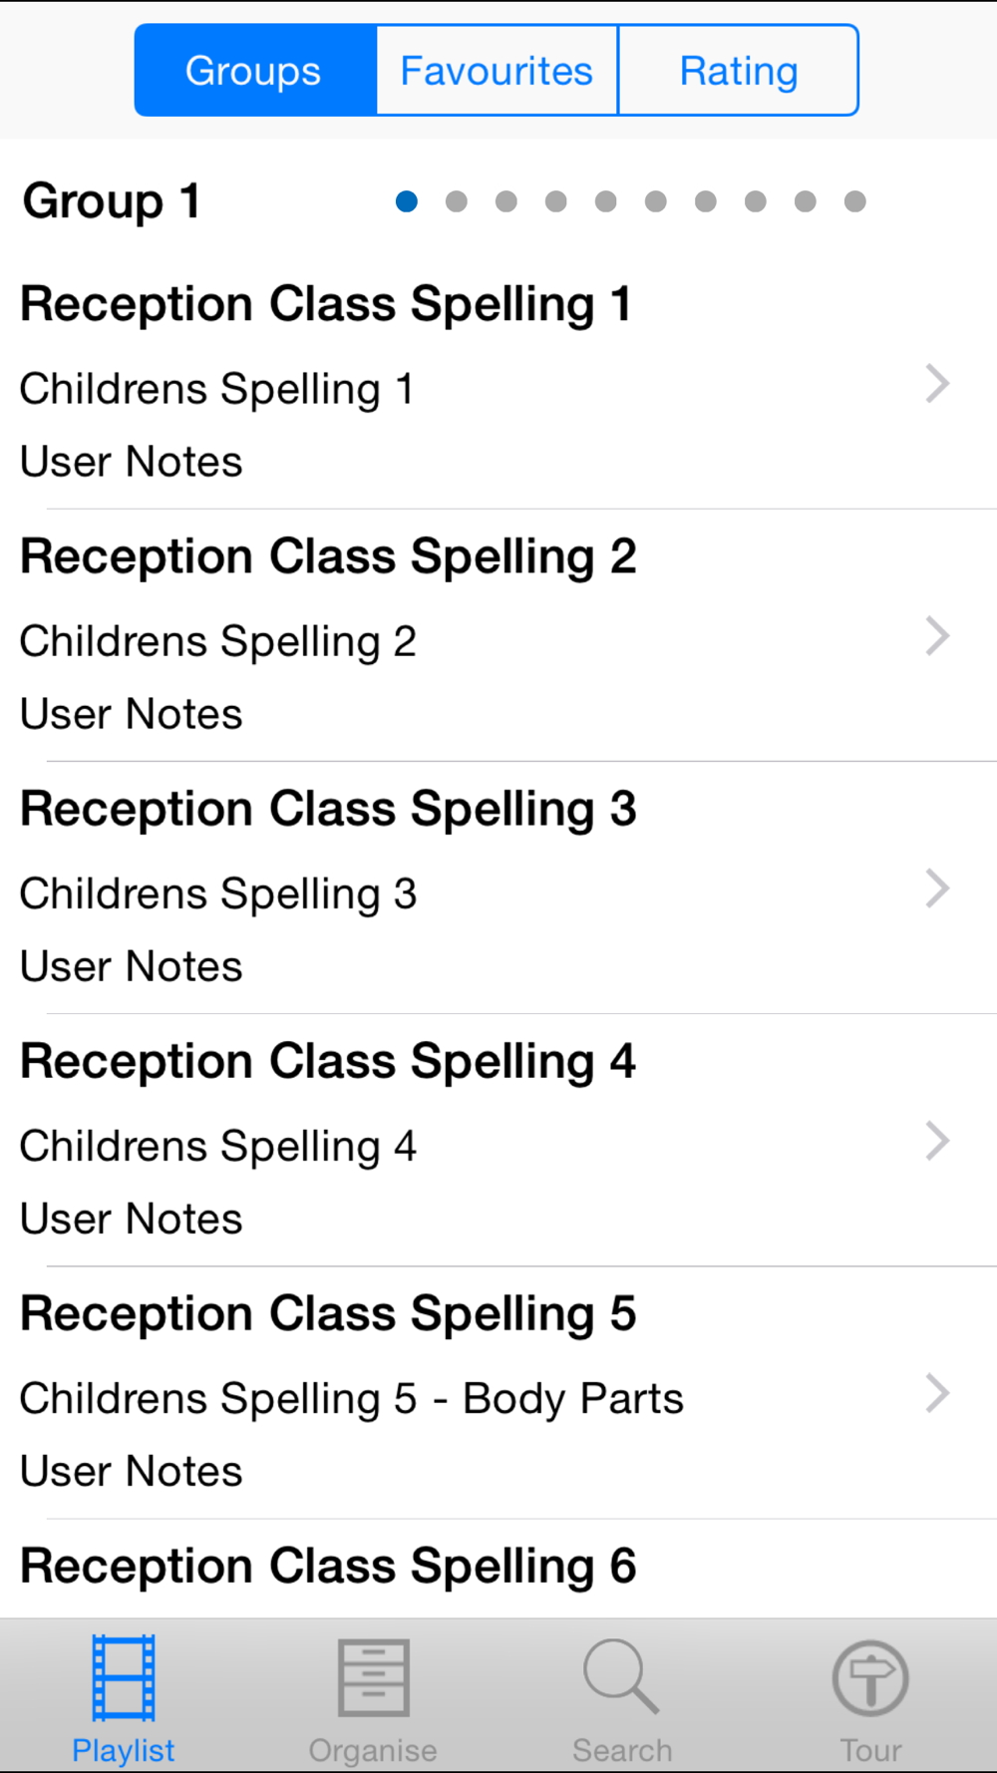Switch to the Favourites segment

pos(498,71)
